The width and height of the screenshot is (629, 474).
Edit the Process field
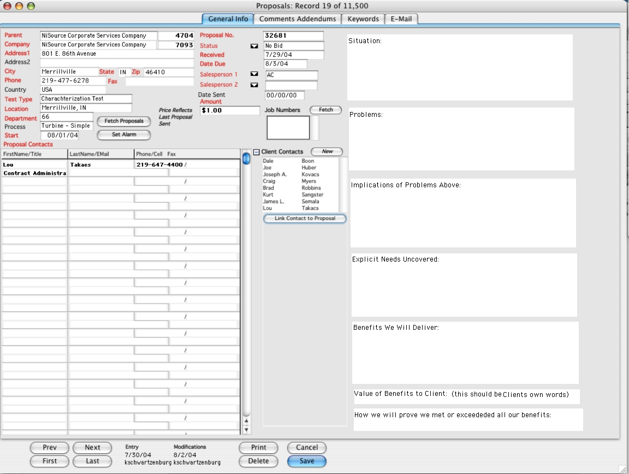click(x=67, y=126)
